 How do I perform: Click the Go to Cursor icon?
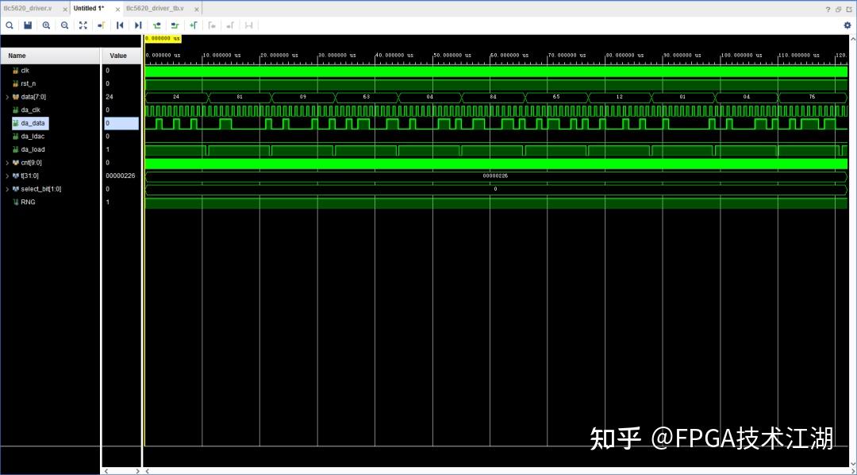pyautogui.click(x=101, y=25)
